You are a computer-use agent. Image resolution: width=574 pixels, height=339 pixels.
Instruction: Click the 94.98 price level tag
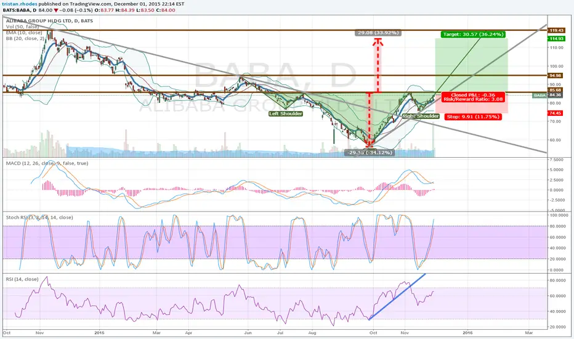[555, 75]
